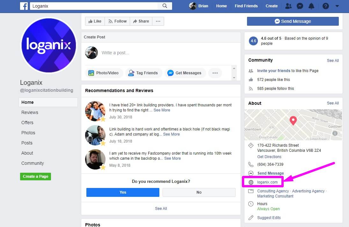Viewport: 349px width, 227px height.
Task: Open See All in About section
Action: [x=333, y=103]
